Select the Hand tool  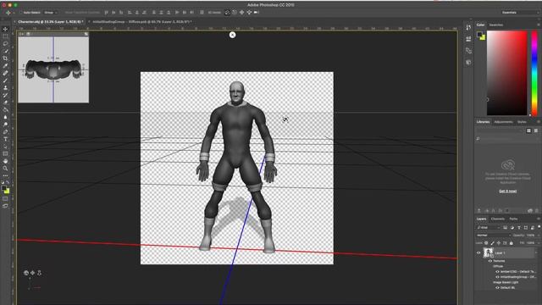5,161
